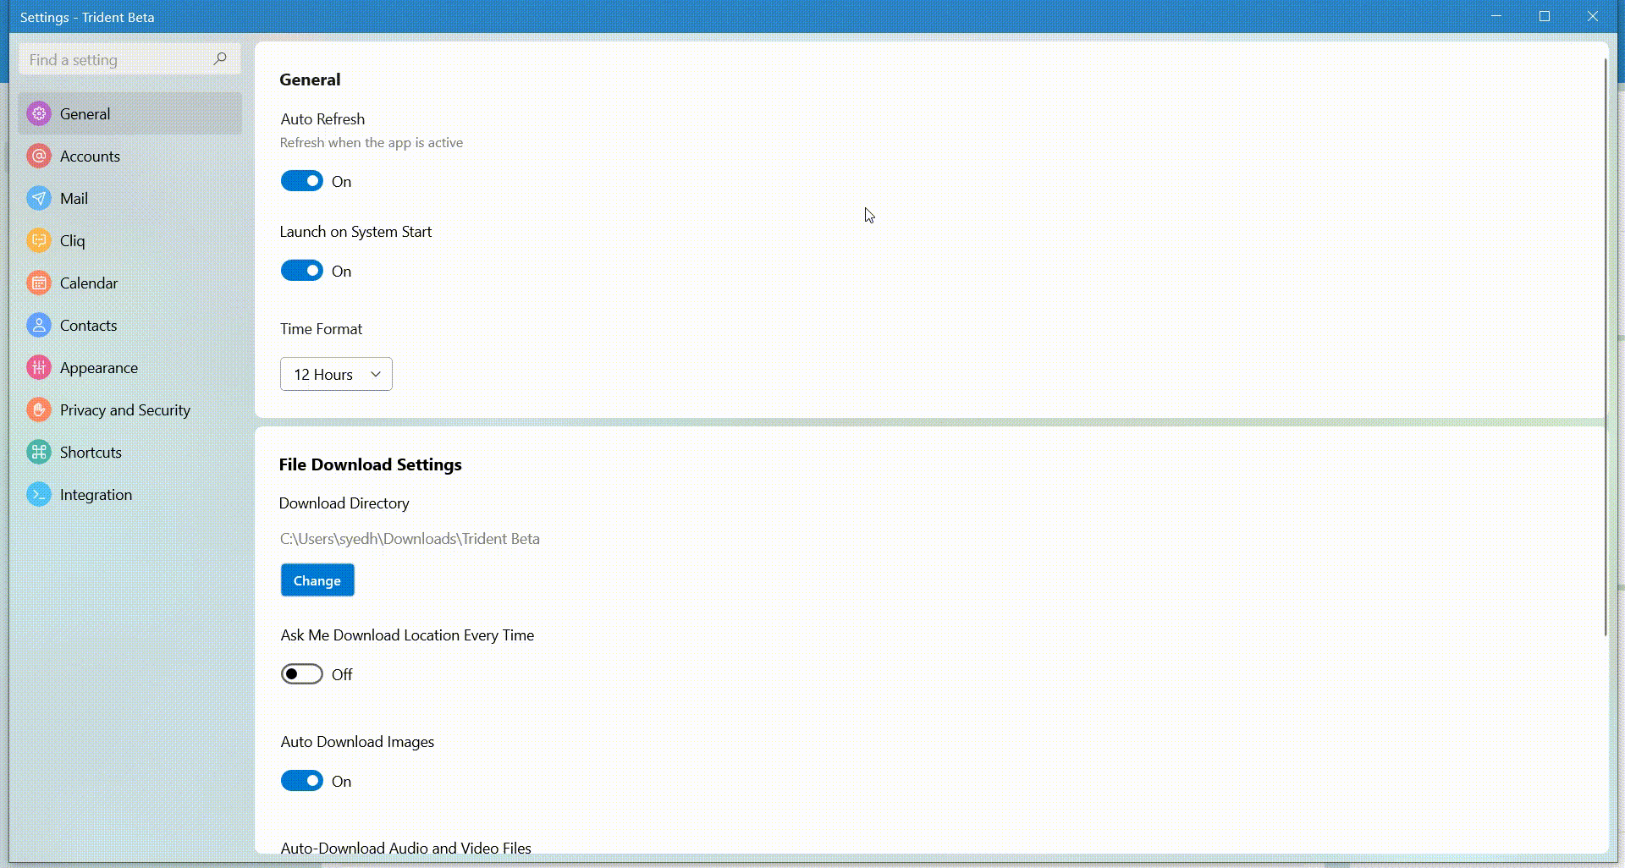The width and height of the screenshot is (1625, 868).
Task: Click the Shortcuts command key icon
Action: coord(39,452)
